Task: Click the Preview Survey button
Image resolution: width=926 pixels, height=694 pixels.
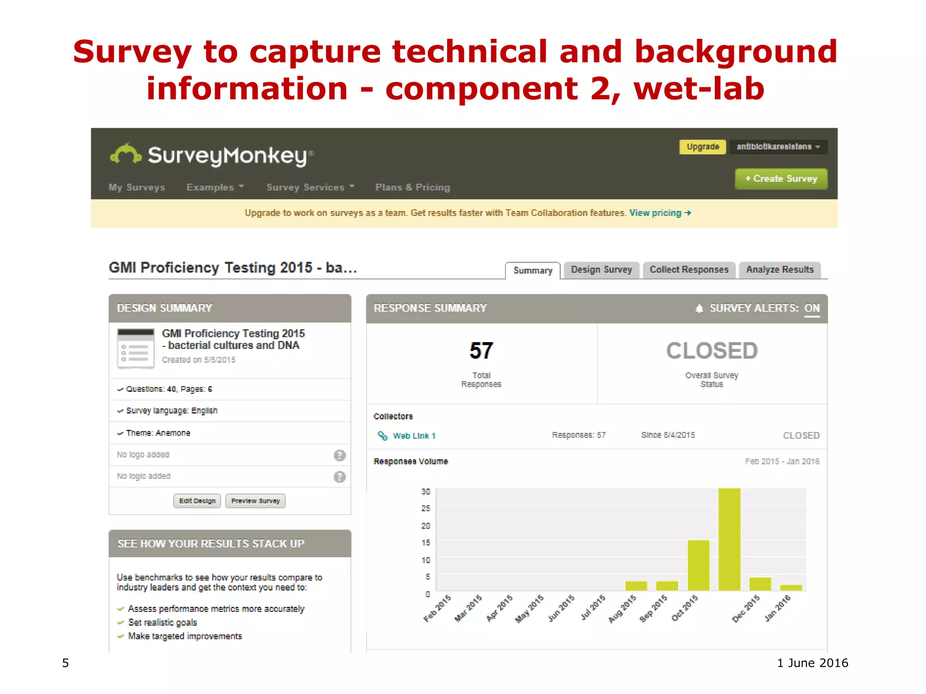Action: click(255, 501)
